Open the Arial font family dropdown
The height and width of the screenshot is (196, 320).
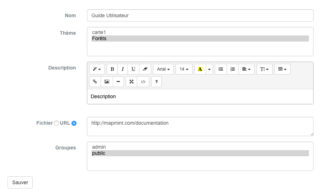163,69
